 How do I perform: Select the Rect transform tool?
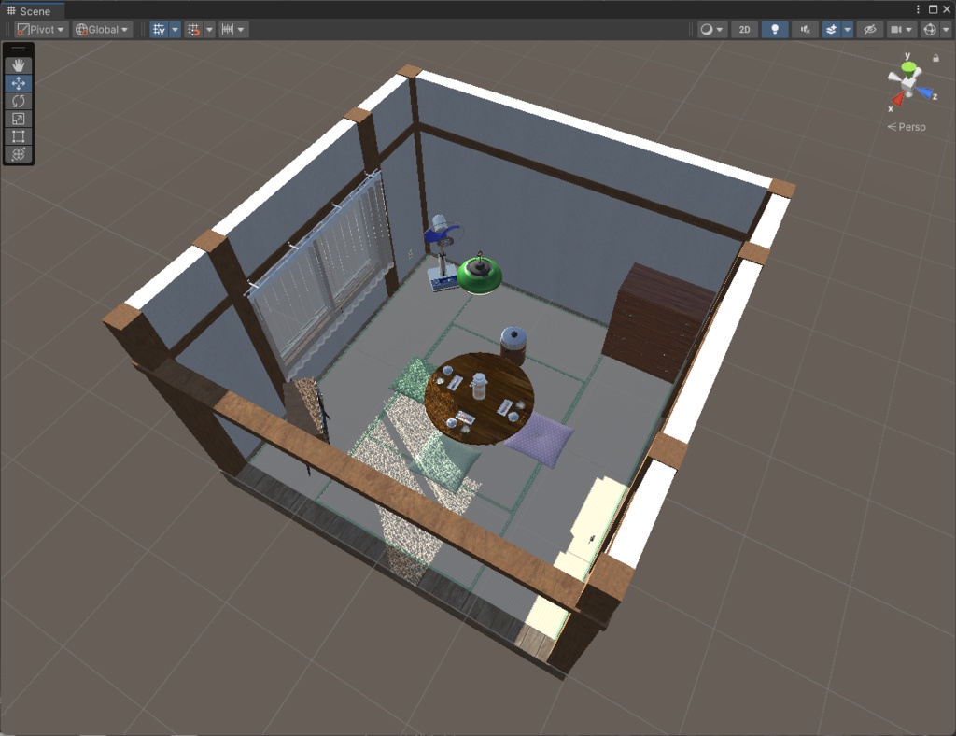coord(18,136)
